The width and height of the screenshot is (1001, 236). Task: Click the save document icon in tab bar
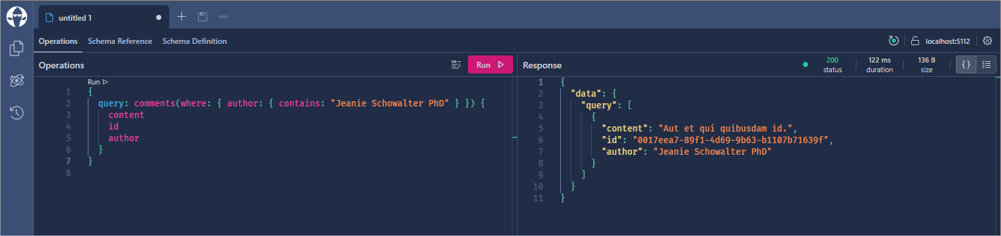202,17
